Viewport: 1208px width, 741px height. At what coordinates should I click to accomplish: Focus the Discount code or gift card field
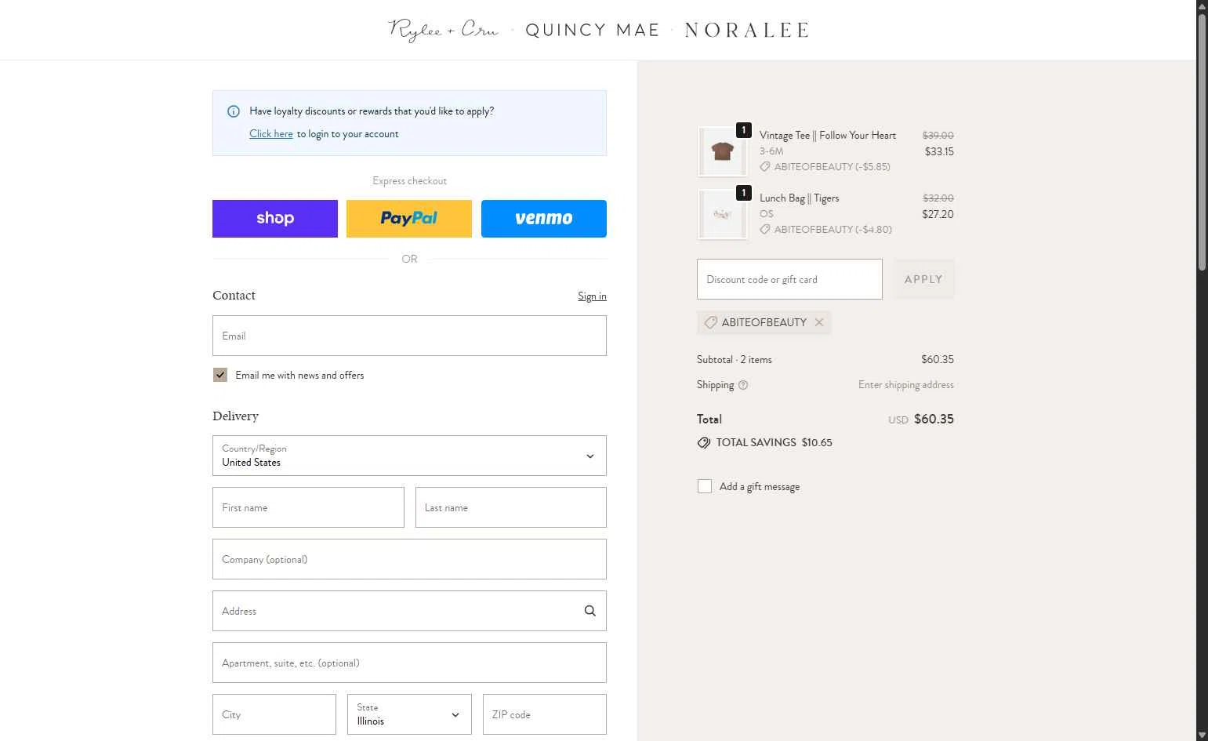(789, 279)
